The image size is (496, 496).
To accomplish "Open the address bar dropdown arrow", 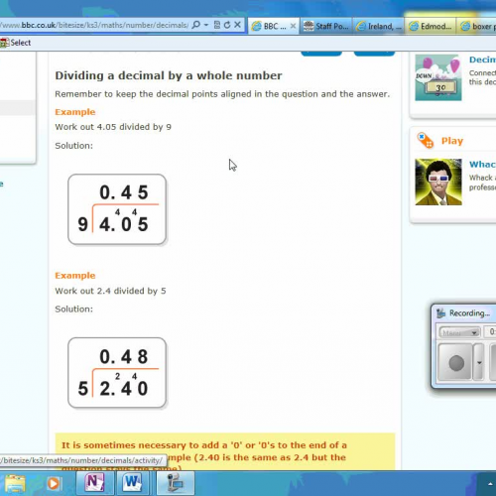I will coord(206,25).
